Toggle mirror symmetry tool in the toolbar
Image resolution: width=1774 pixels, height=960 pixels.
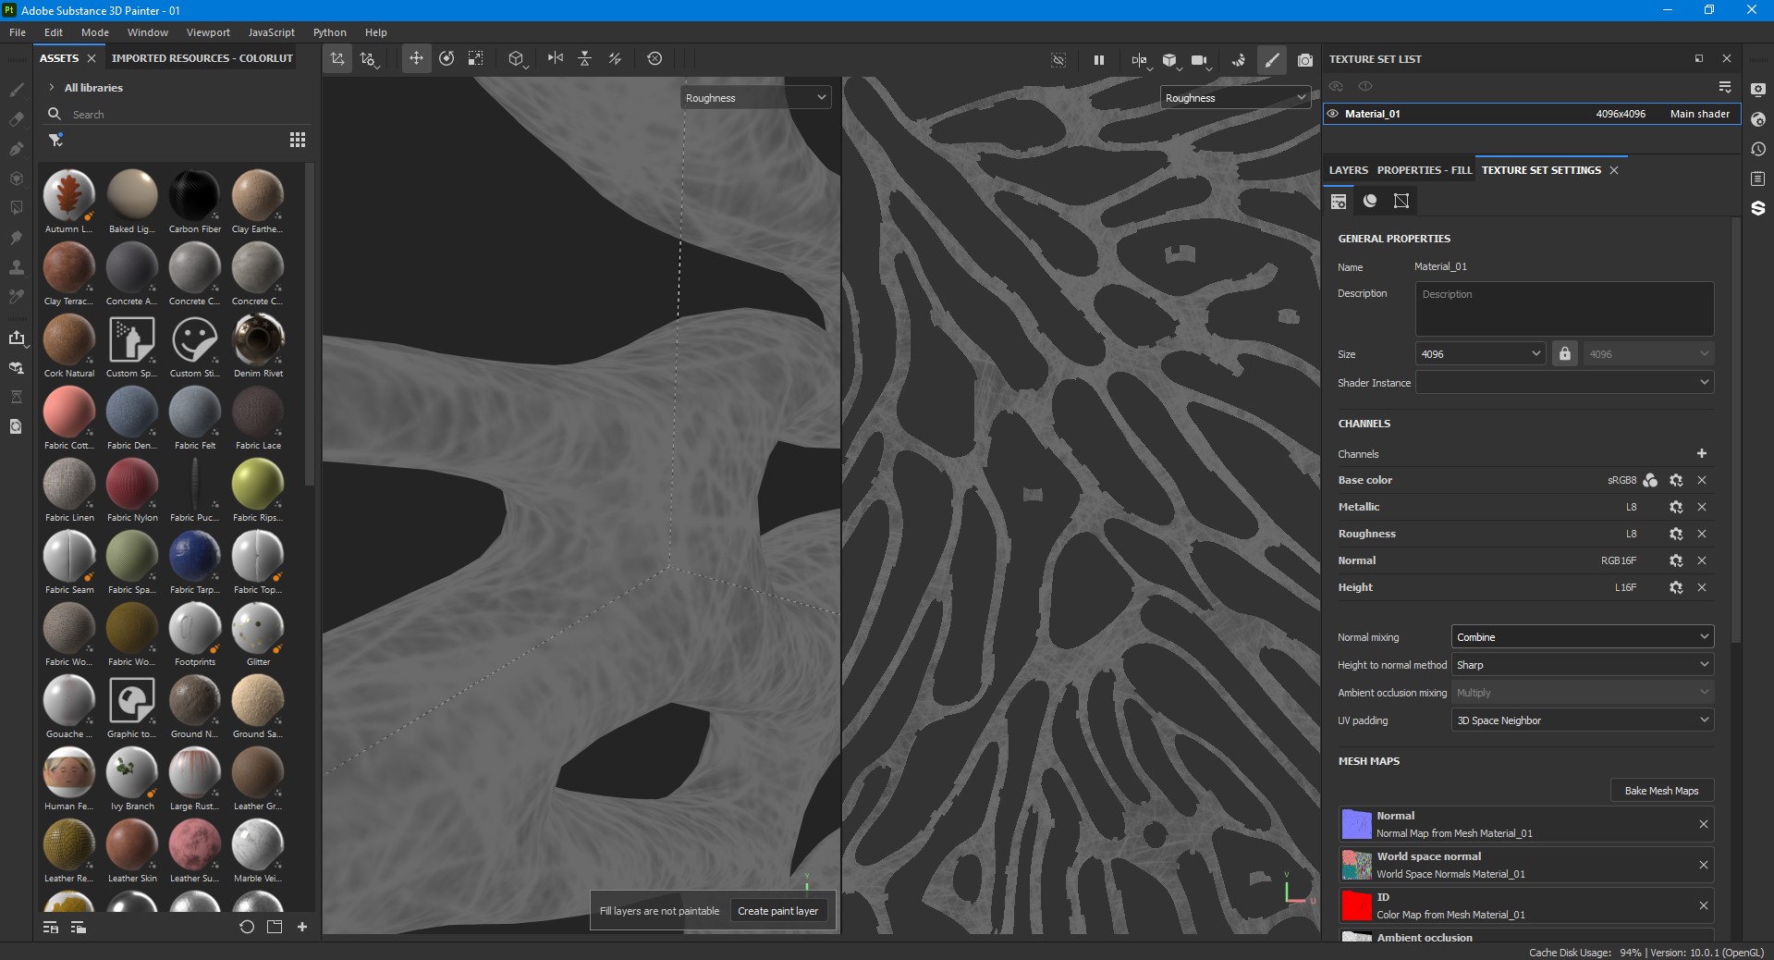click(555, 58)
